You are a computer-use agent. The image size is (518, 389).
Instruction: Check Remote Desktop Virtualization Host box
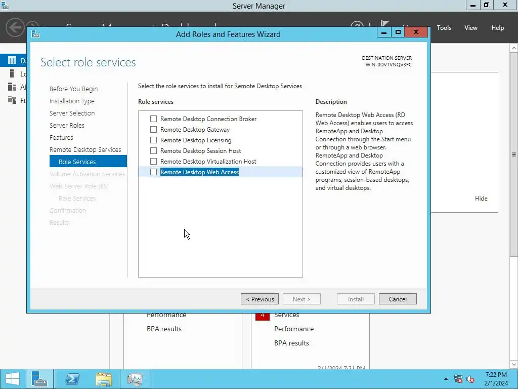tap(153, 161)
